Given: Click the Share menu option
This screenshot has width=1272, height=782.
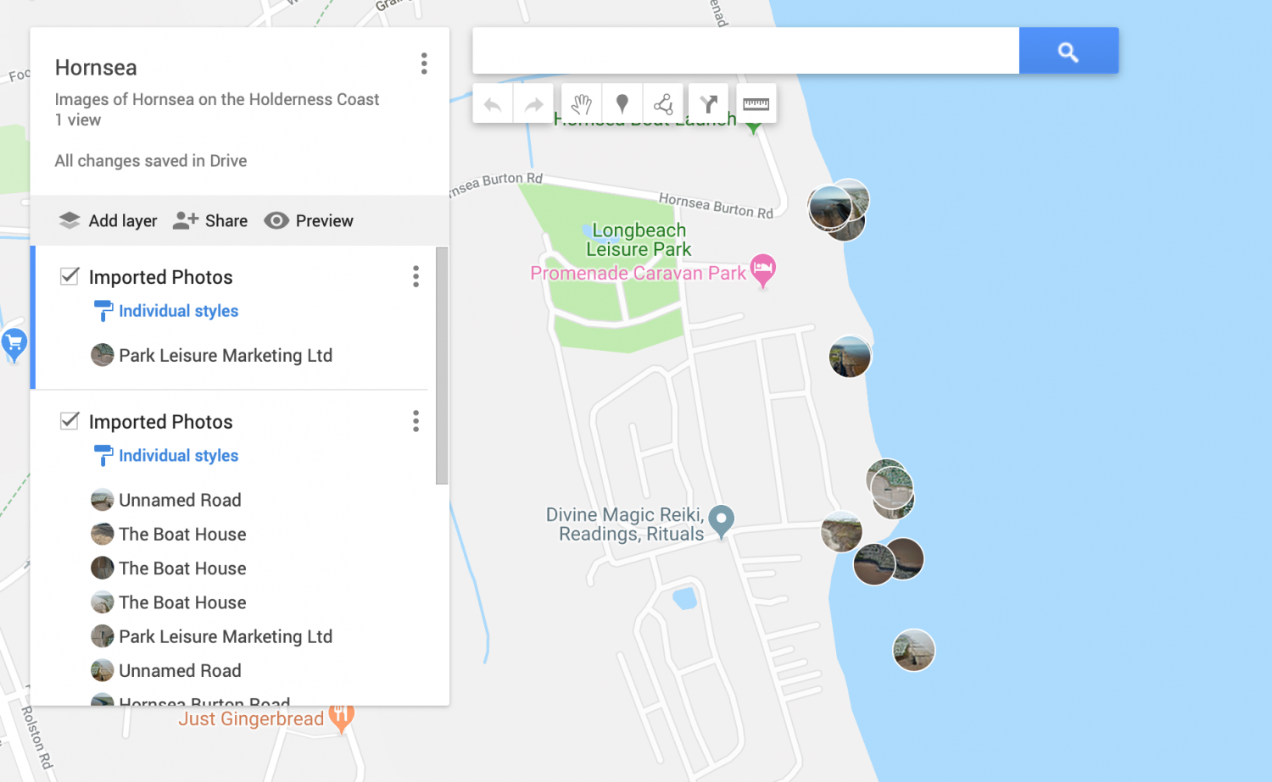Looking at the screenshot, I should (210, 220).
